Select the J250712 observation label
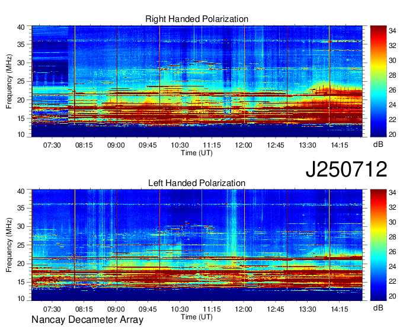The image size is (403, 327). 346,169
